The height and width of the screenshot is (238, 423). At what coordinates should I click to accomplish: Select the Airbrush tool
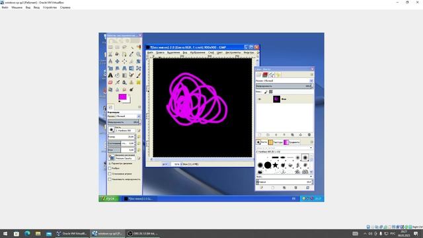[x=118, y=82]
